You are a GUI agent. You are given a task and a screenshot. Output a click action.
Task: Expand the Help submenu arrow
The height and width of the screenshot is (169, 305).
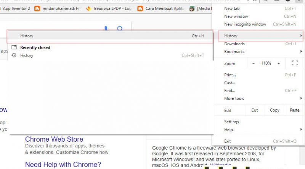point(301,129)
